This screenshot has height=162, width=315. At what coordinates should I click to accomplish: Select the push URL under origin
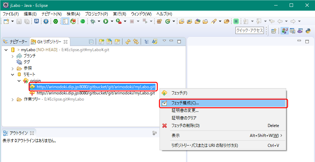96,93
